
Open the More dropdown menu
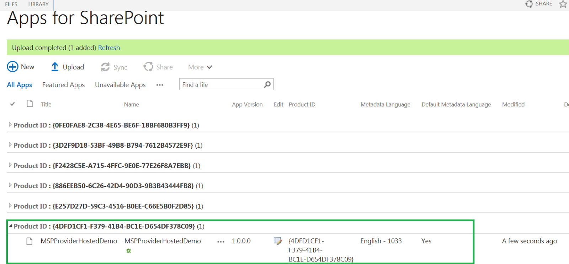coord(200,67)
